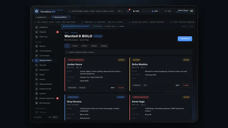This screenshot has height=128, width=228.
Task: Click Court Docket sidebar icon
Action: (x=36, y=56)
